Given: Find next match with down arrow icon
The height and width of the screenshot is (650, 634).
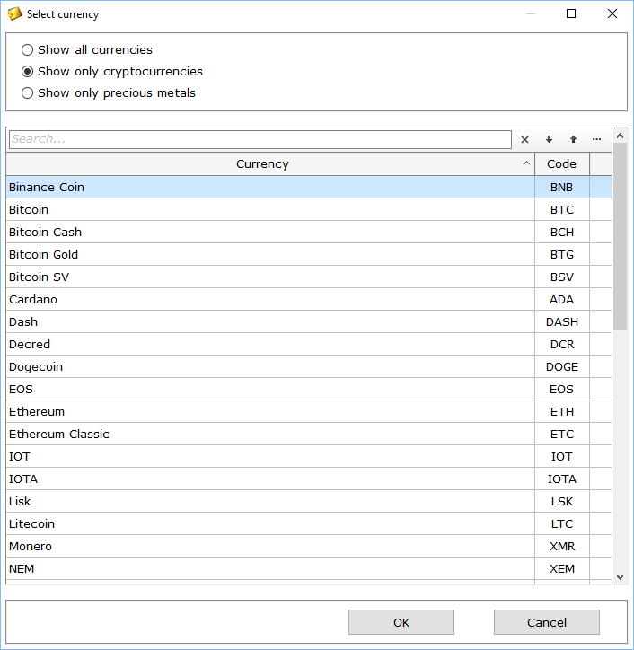Looking at the screenshot, I should 549,139.
